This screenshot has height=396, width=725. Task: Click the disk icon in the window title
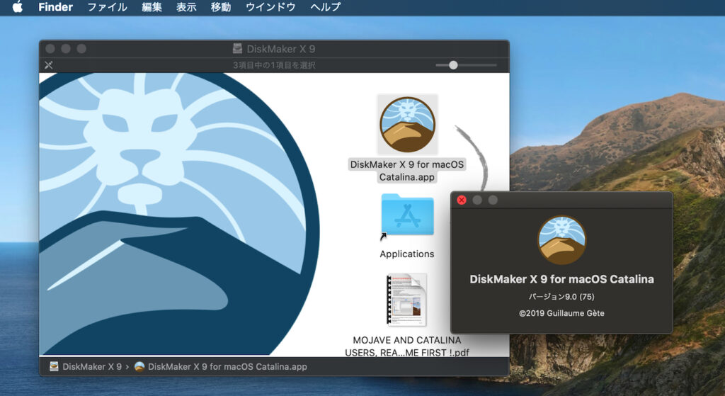tap(237, 49)
